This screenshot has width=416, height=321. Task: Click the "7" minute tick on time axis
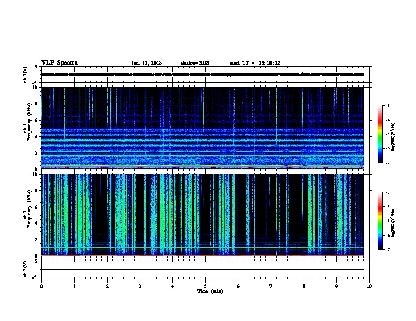[271, 286]
